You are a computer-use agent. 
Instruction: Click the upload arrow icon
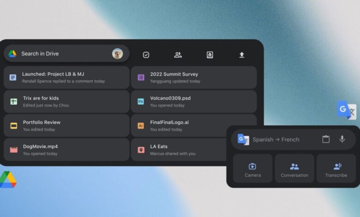click(x=242, y=55)
